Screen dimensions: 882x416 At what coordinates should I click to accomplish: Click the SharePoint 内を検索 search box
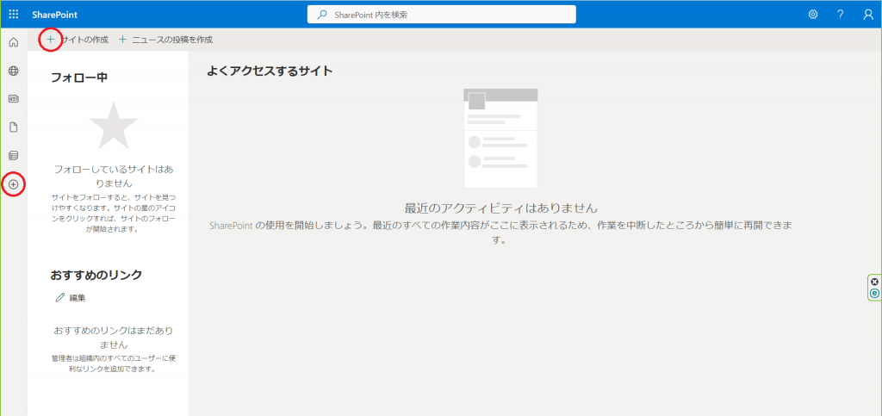(448, 15)
